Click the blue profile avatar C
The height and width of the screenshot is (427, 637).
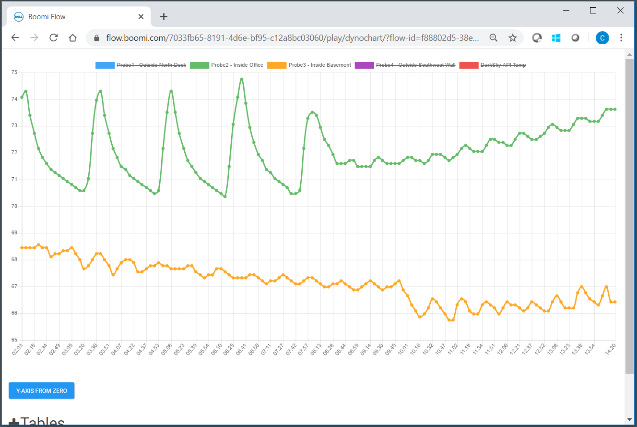602,38
